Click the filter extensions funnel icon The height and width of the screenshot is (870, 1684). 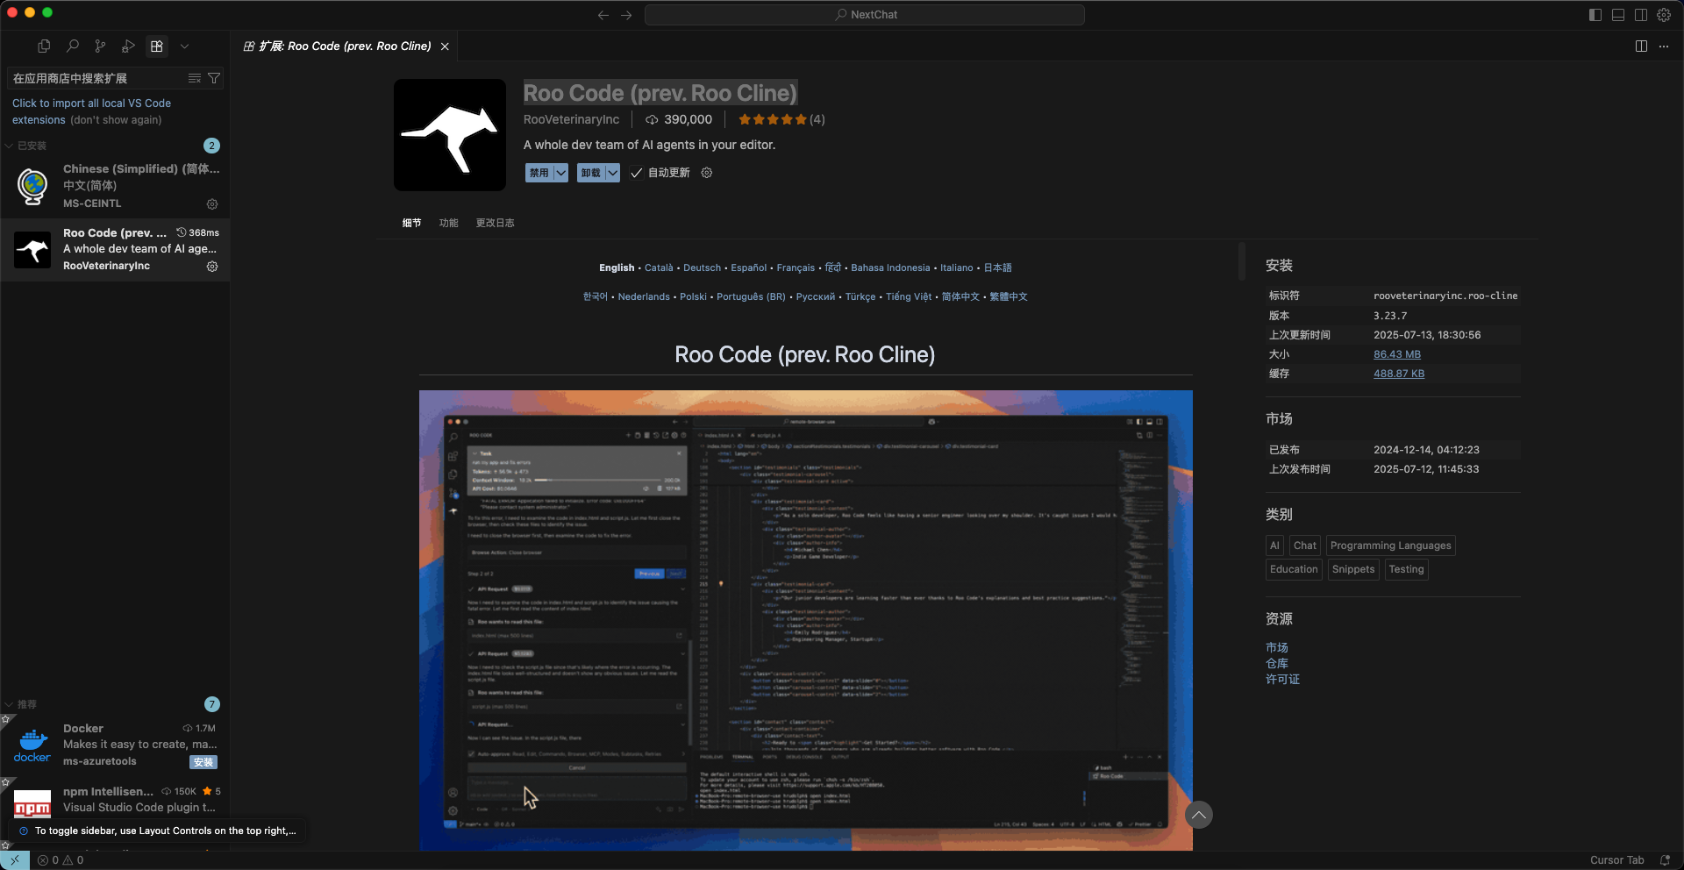point(213,79)
